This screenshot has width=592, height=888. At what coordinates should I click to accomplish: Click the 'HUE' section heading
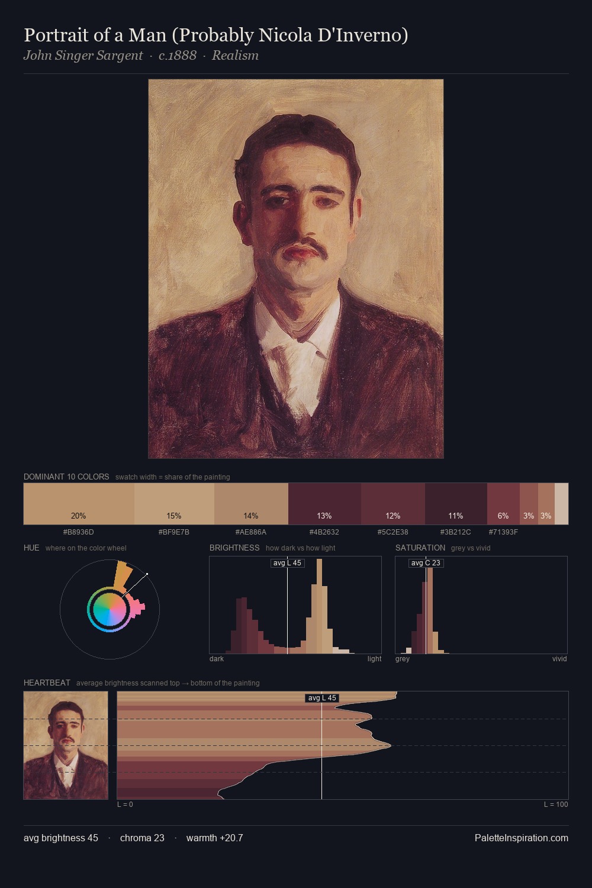tap(31, 548)
